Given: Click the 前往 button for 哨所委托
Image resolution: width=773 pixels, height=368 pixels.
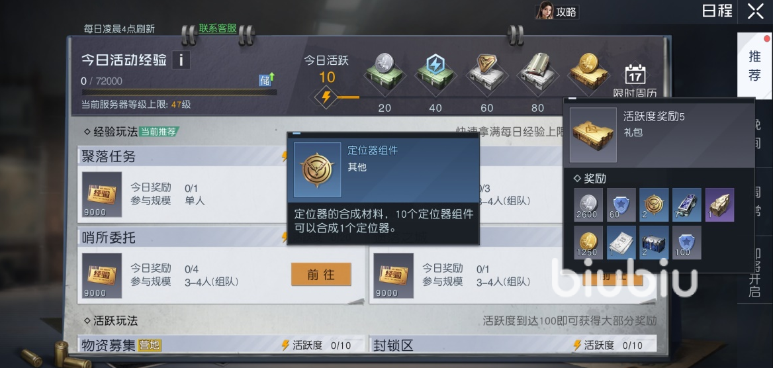Looking at the screenshot, I should (321, 274).
